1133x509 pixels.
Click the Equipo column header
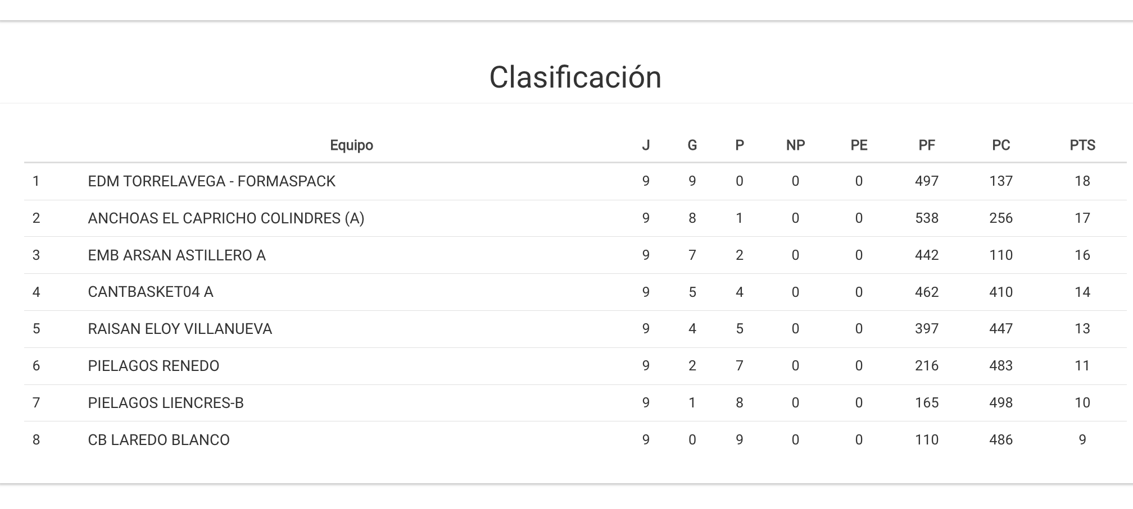coord(351,145)
